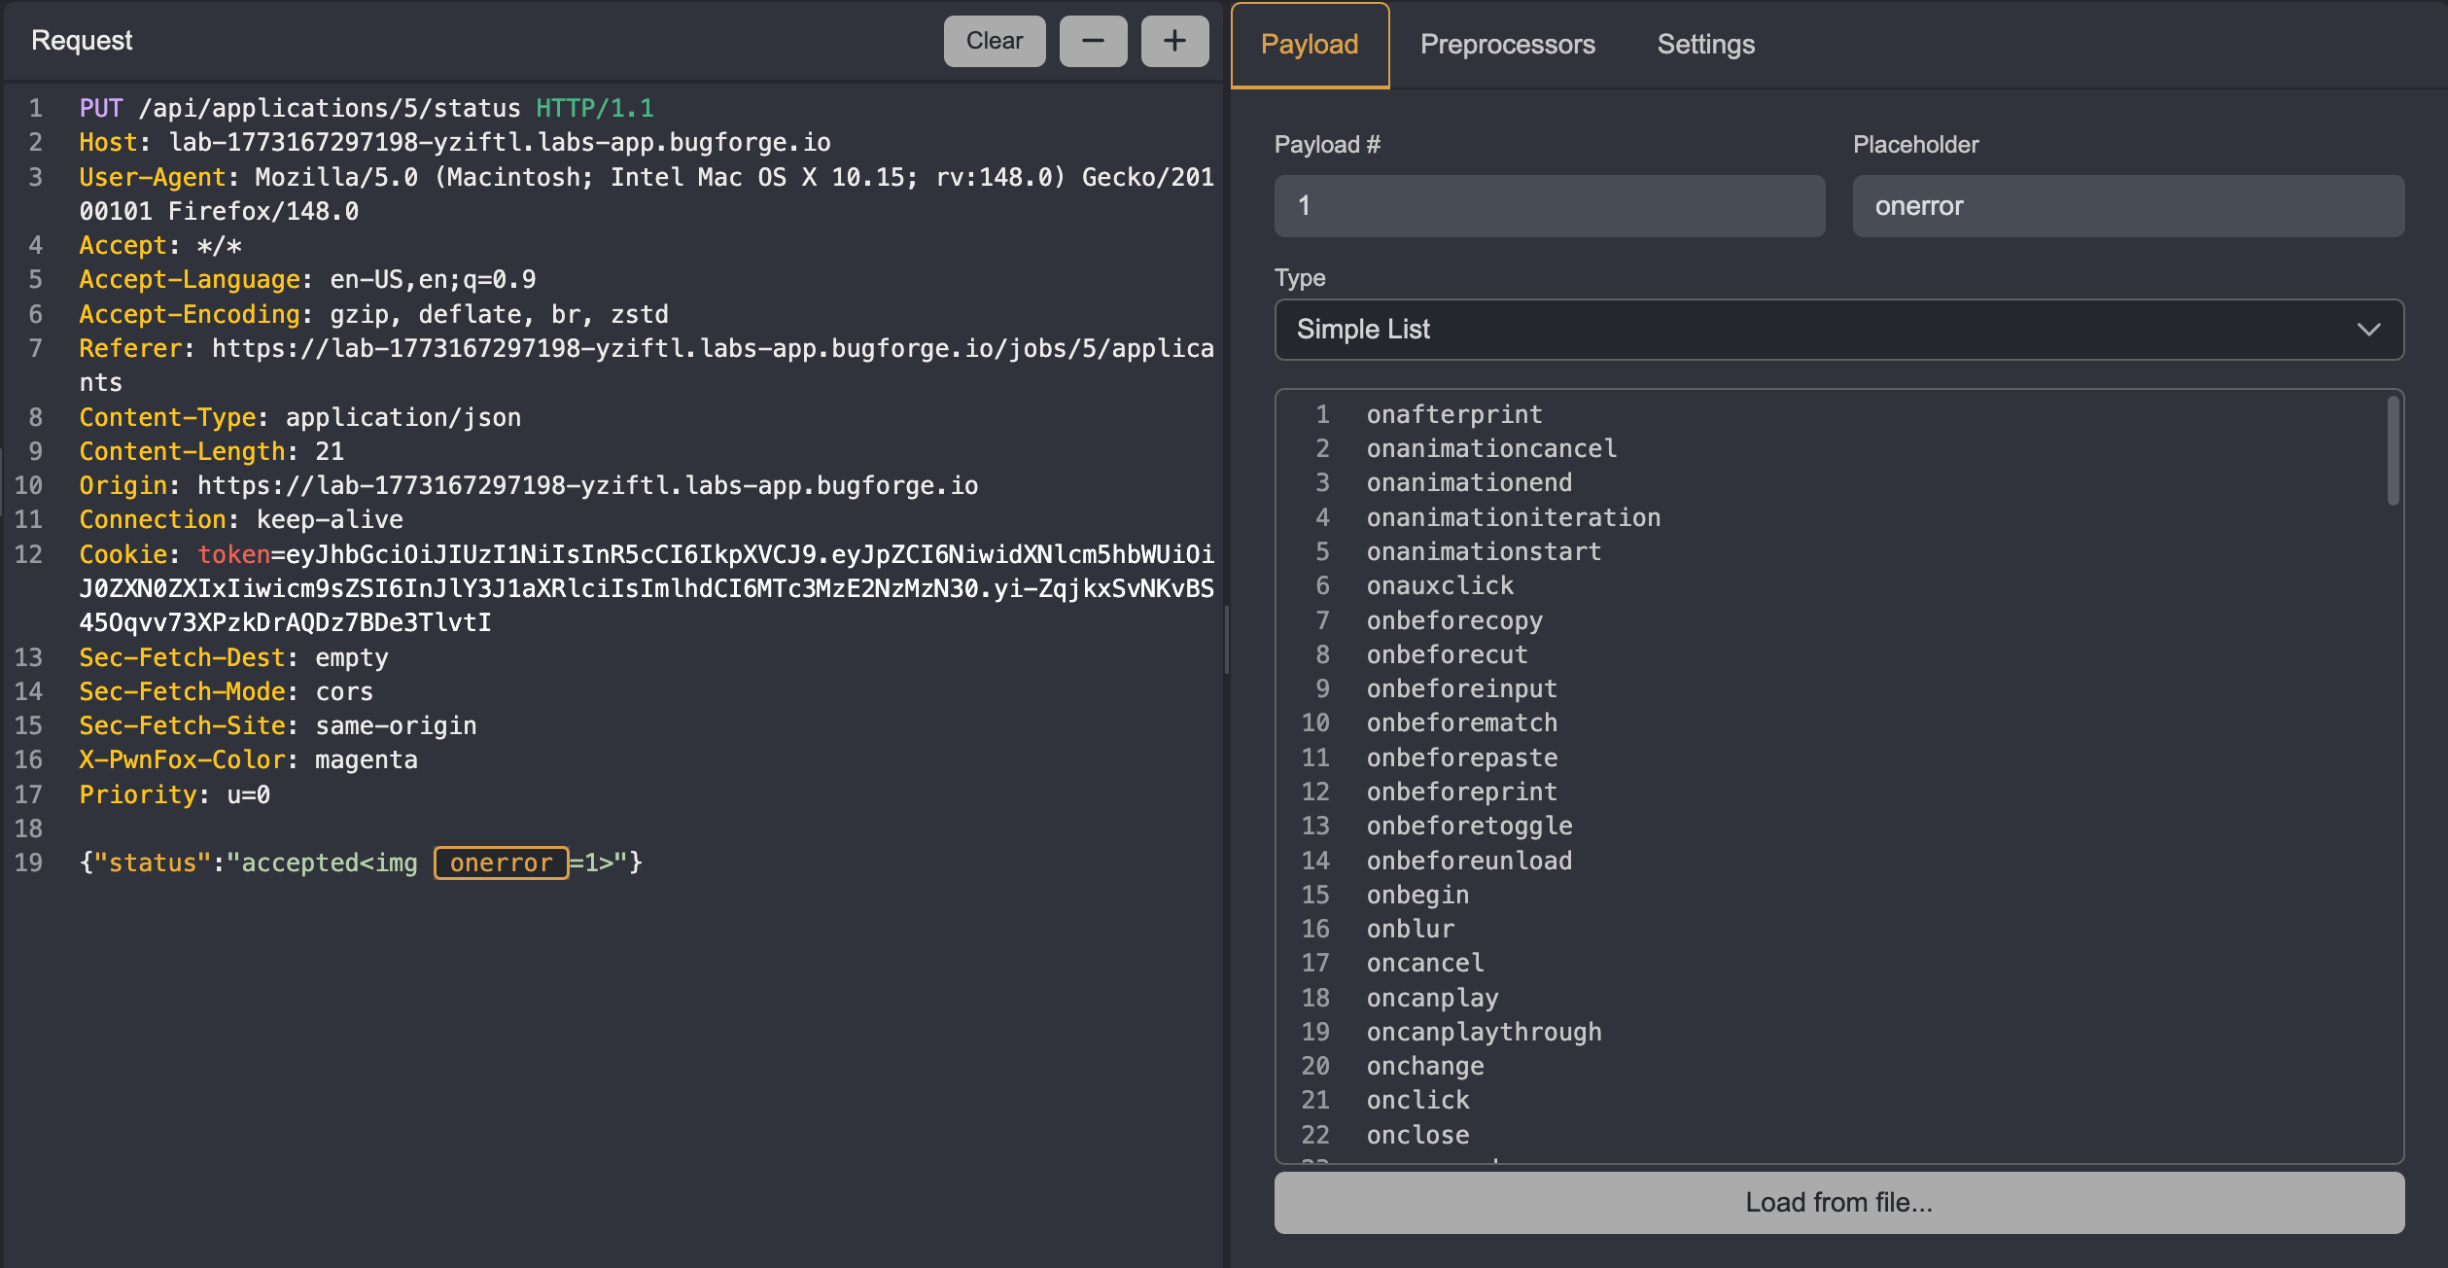This screenshot has height=1268, width=2448.
Task: Click the minus button in Request header
Action: point(1093,41)
